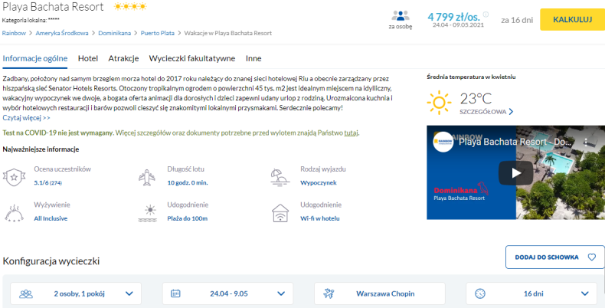The width and height of the screenshot is (605, 308).
Task: Click the za 16 dni text
Action: click(517, 20)
